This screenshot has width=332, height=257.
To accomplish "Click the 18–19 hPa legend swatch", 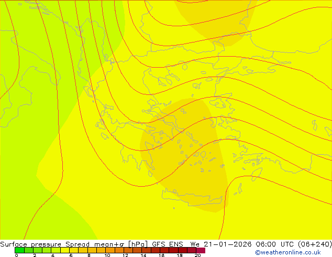I will [183, 250].
